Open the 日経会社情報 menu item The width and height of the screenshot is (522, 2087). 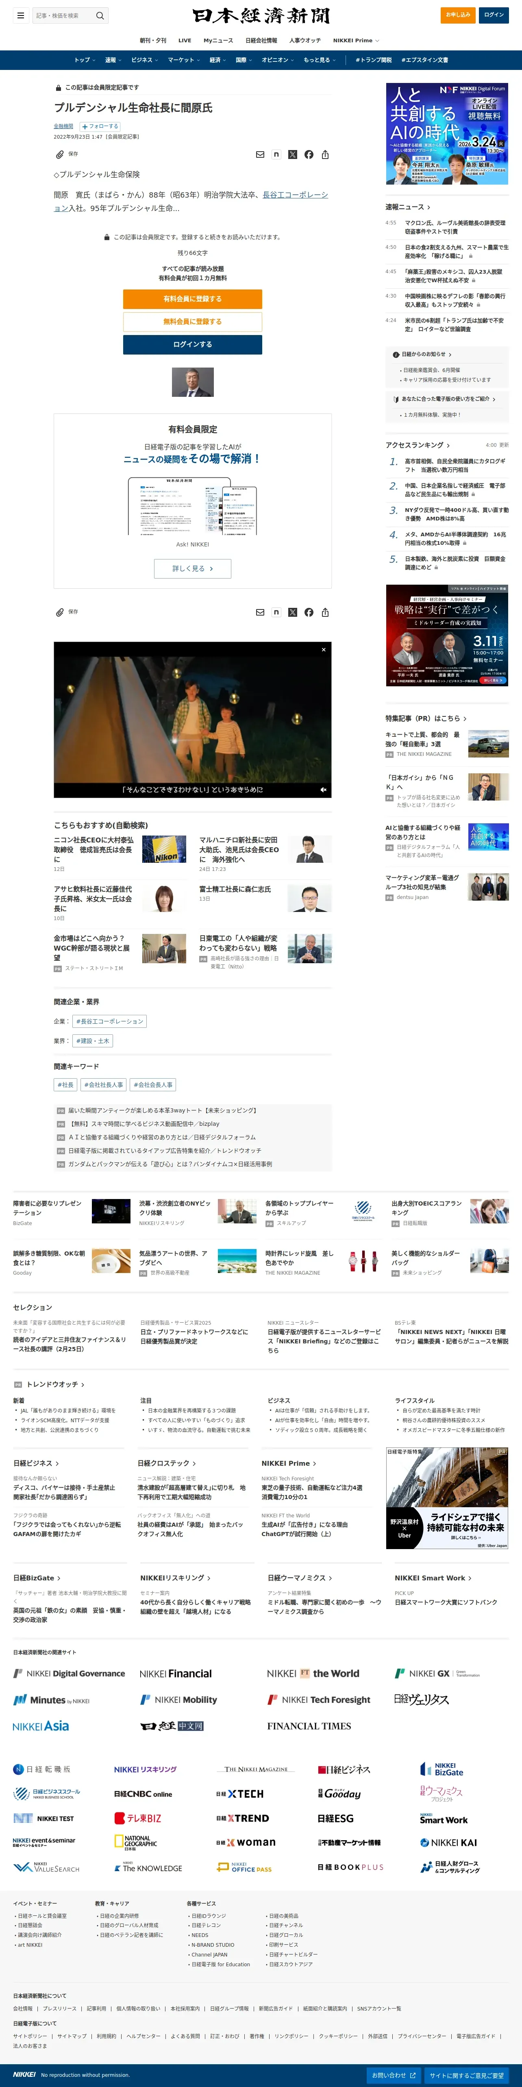[x=261, y=41]
